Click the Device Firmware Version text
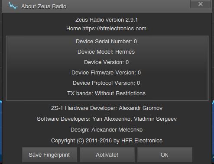This screenshot has width=214, height=164. click(x=106, y=73)
